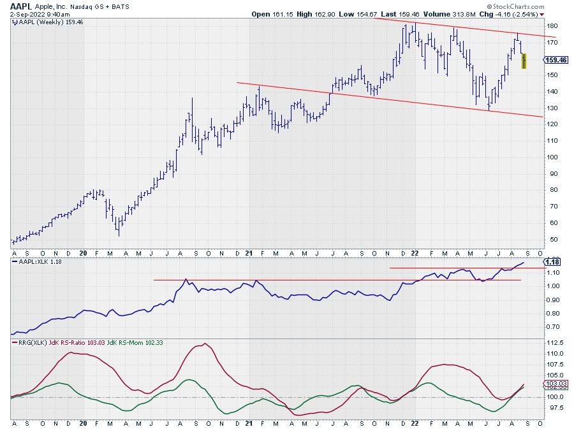
Task: Click the 1.18 ratio tag on right axis
Action: pos(552,262)
